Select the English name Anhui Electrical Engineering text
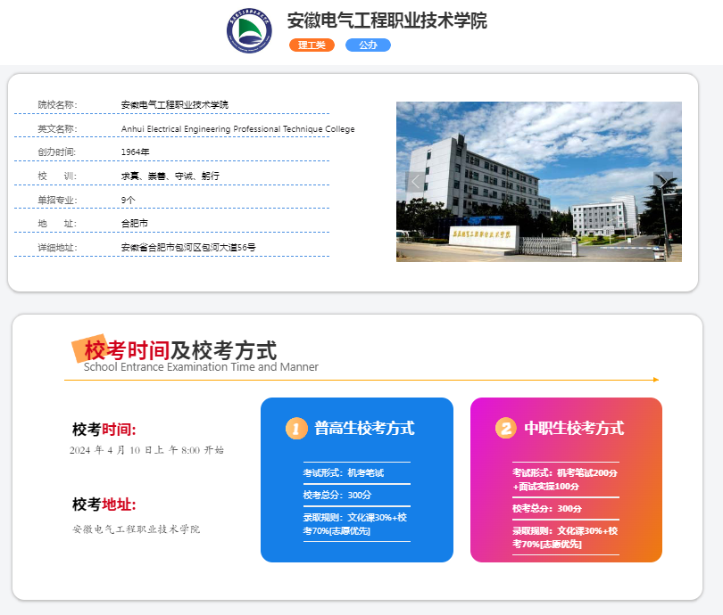The width and height of the screenshot is (723, 615). point(238,129)
